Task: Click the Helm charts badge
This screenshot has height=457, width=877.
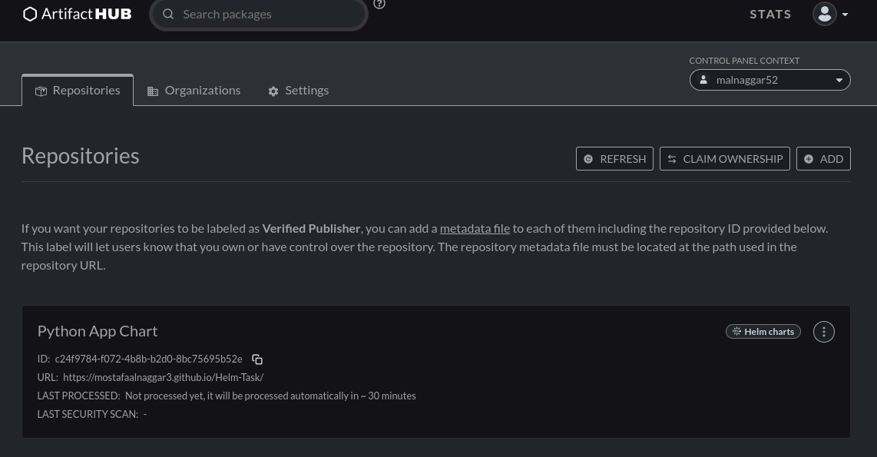Action: click(763, 332)
